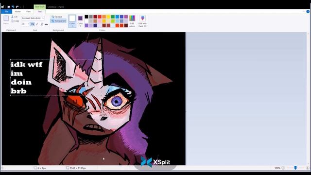The height and width of the screenshot is (175, 311).
Task: Pick the green swatch in top row
Action: point(113,17)
